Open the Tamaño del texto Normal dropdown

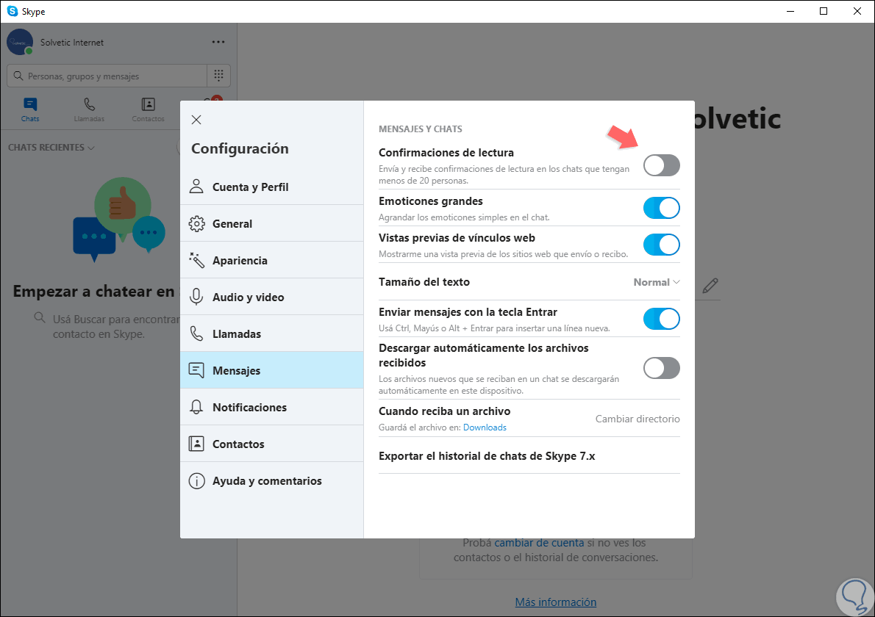coord(656,282)
